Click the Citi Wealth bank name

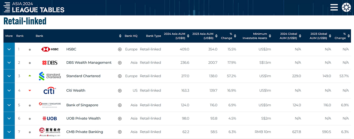[76, 90]
